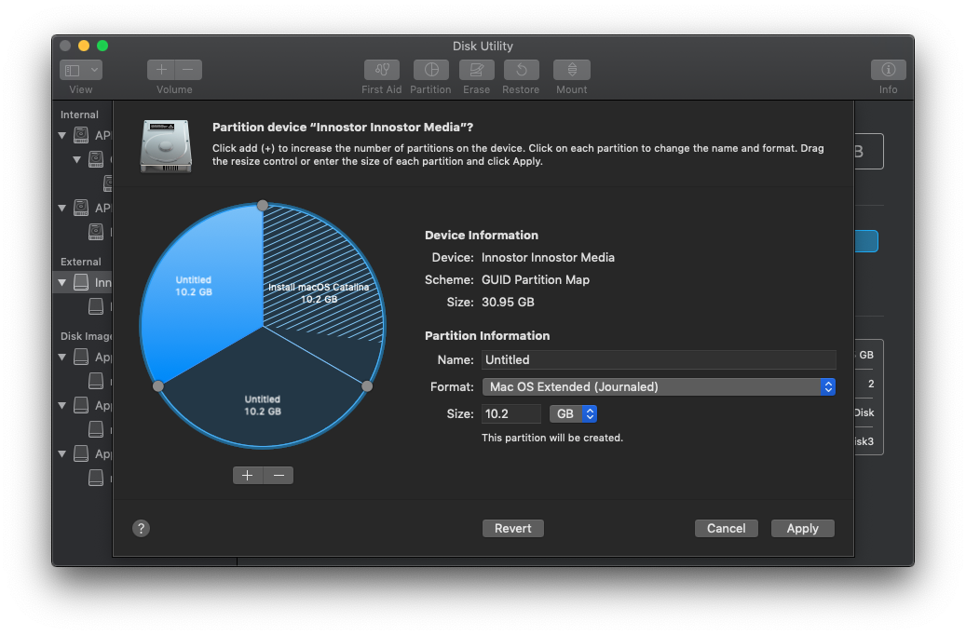
Task: Click the top resize handle on the pie chart
Action: tap(263, 205)
